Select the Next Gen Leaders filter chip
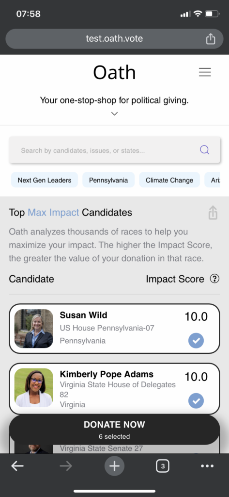Viewport: 229px width, 497px height. tap(45, 180)
